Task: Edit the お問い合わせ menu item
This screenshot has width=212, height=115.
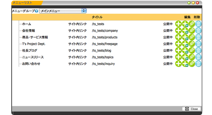Action: tap(192, 64)
